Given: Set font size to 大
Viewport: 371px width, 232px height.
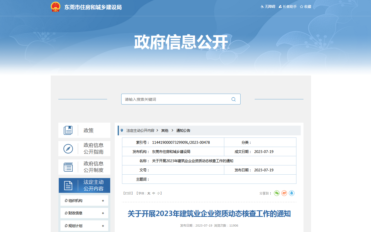Looking at the screenshot, I should tap(149, 193).
